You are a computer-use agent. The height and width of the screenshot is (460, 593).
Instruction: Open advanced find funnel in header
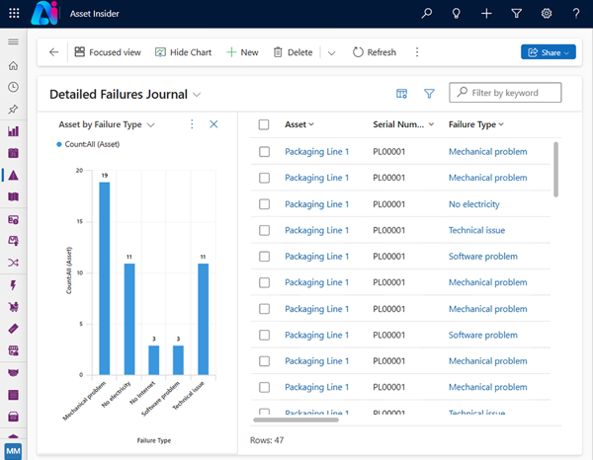516,14
